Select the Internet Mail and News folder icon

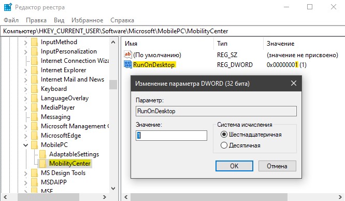34,79
